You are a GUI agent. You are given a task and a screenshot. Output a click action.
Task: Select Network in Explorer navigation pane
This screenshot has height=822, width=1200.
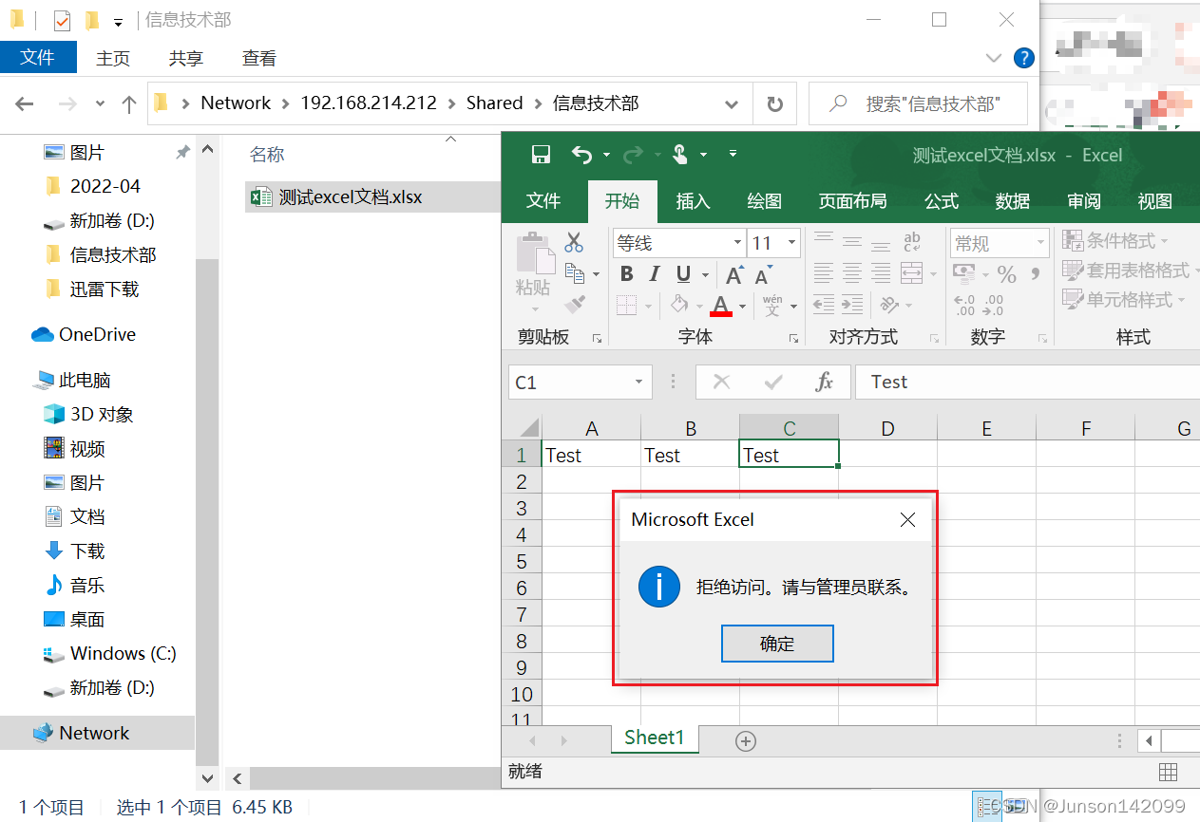[97, 733]
